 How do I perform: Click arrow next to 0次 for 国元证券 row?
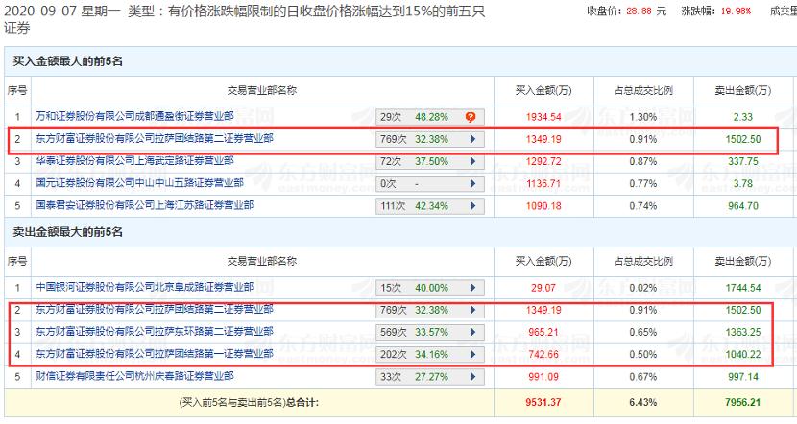[x=473, y=184]
